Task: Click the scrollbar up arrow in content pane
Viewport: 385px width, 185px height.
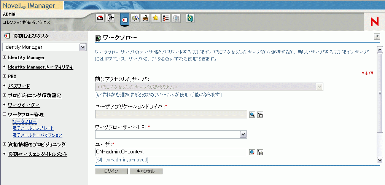Action: click(x=380, y=50)
